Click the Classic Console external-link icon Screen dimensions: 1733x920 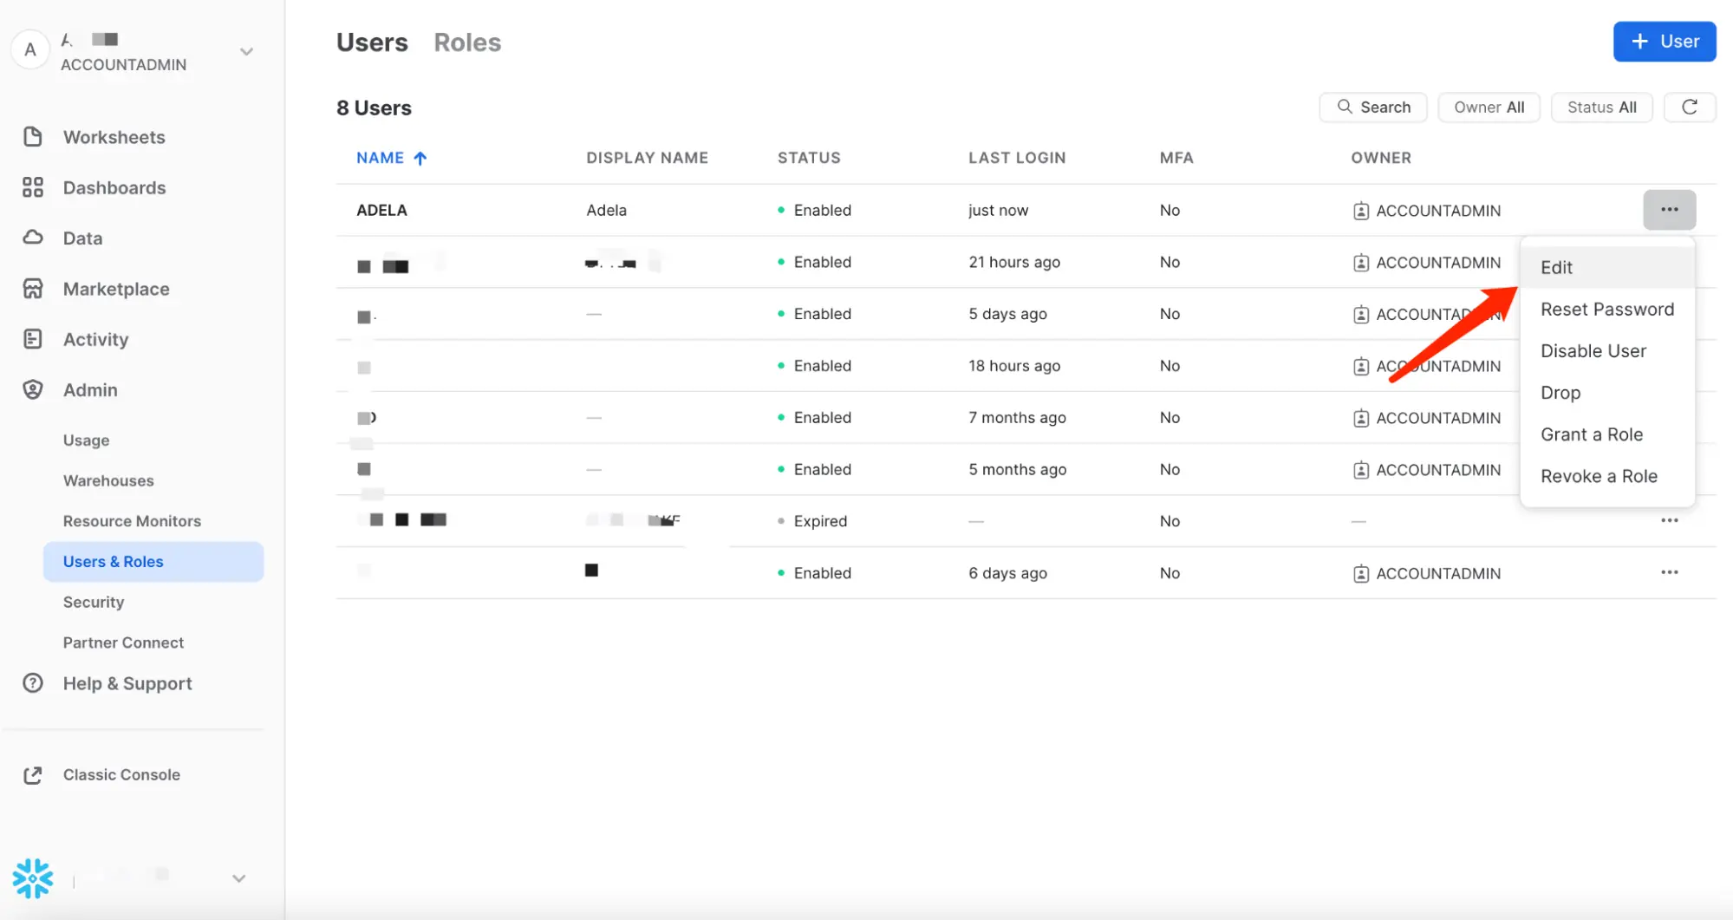(33, 775)
